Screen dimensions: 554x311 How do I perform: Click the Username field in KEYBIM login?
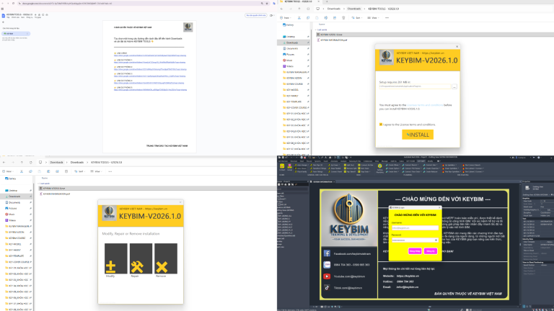[x=415, y=227]
